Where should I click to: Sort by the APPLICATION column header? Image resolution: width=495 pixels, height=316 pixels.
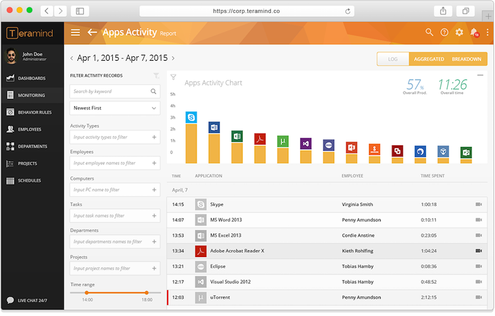click(208, 176)
